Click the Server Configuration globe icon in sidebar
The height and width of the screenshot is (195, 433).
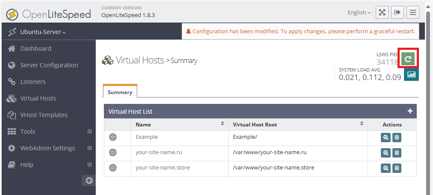point(12,65)
